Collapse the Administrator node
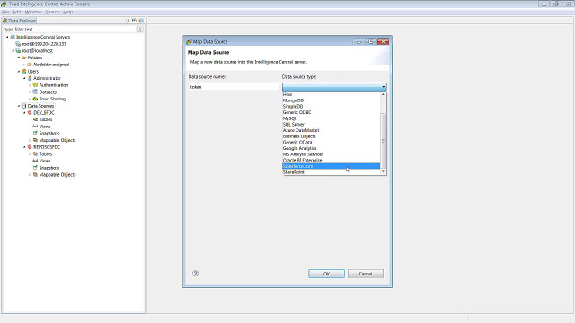This screenshot has height=323, width=575. pyautogui.click(x=24, y=78)
